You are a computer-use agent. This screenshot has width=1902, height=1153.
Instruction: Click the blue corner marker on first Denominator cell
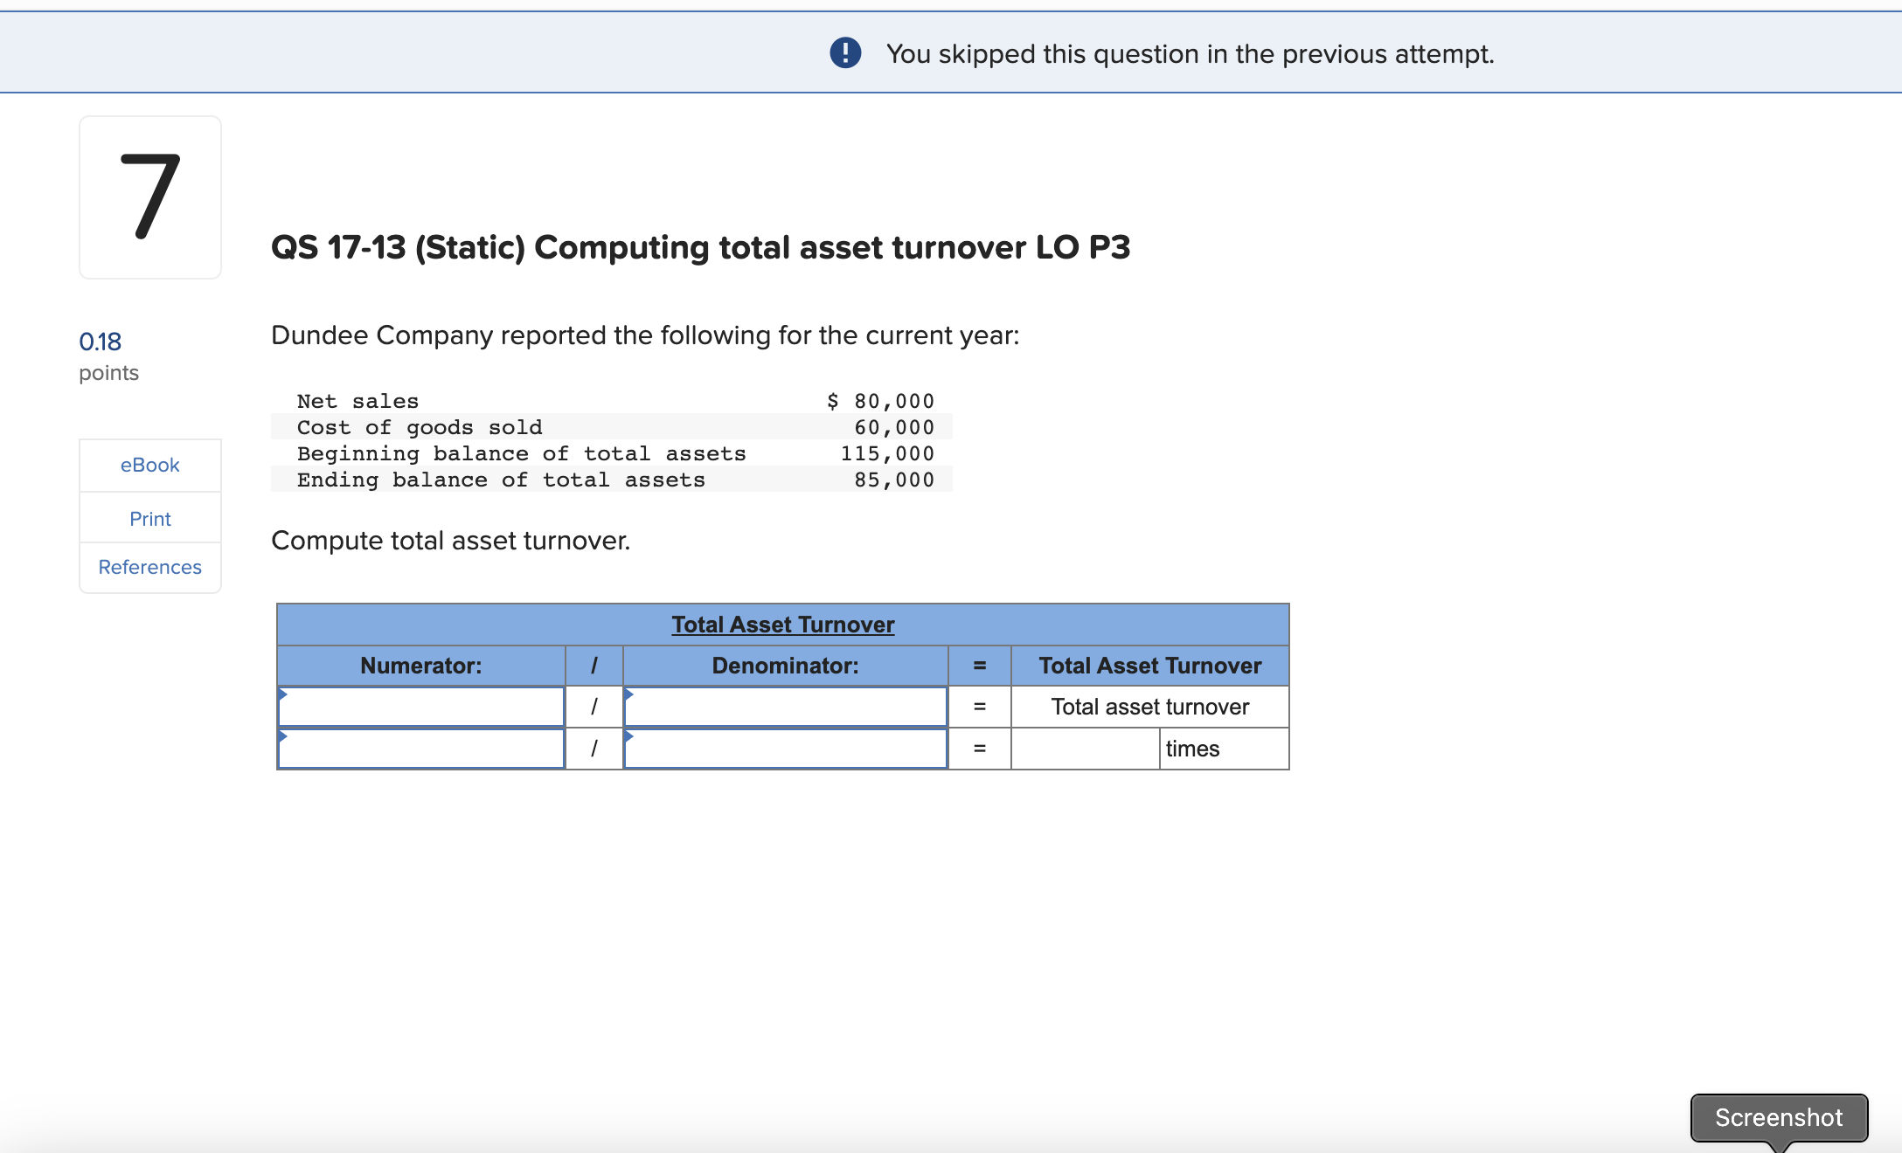[x=629, y=694]
